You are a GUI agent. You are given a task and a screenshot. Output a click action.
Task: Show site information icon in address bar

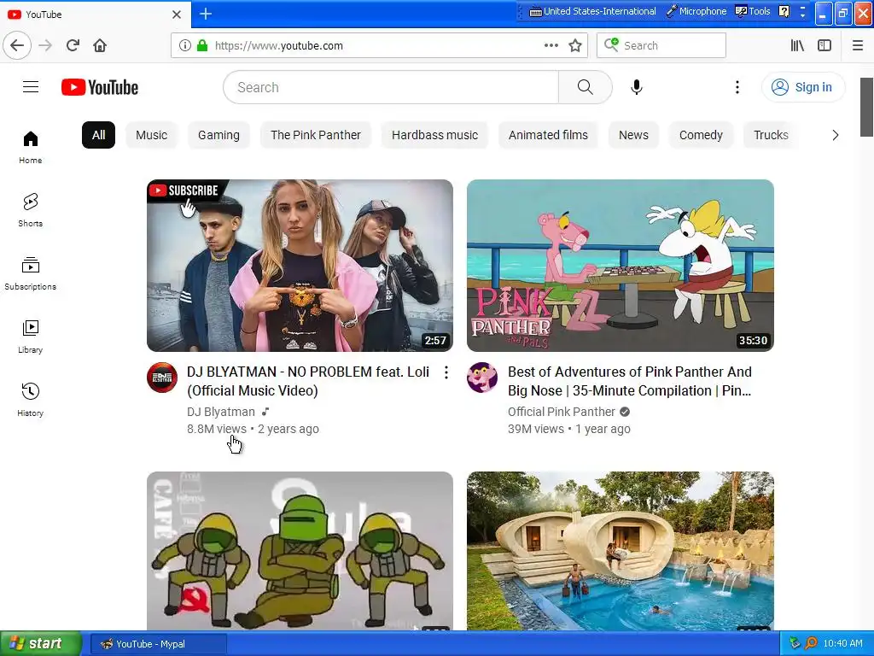[185, 45]
